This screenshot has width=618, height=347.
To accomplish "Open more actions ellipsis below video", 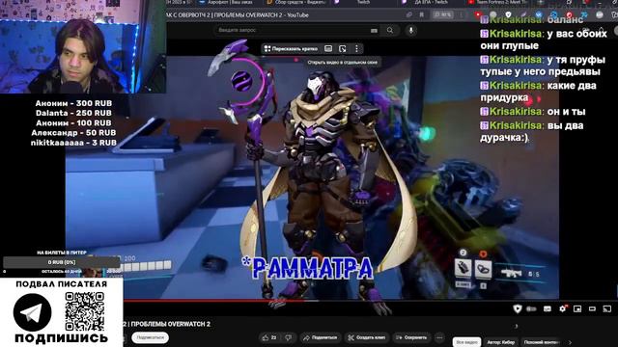I will click(439, 337).
